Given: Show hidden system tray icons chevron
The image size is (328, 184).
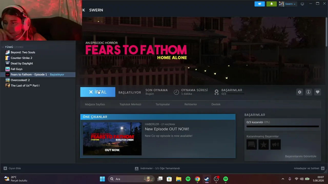Looking at the screenshot, I should click(283, 179).
